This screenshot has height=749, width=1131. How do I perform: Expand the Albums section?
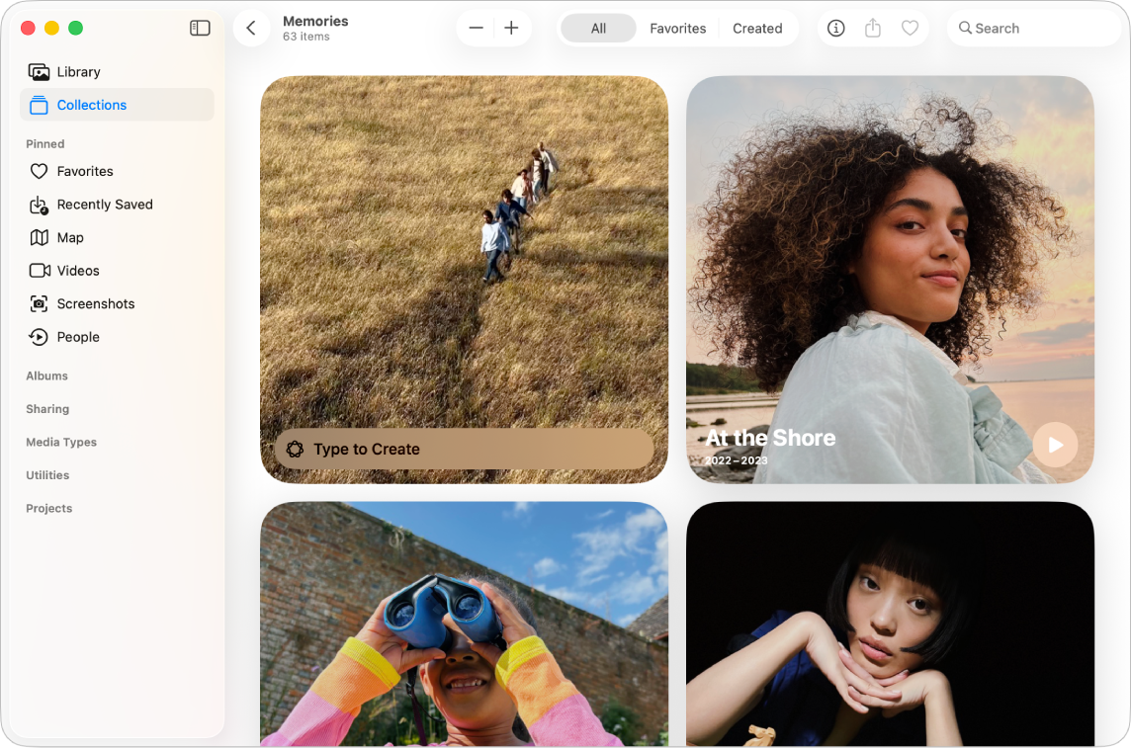(46, 375)
